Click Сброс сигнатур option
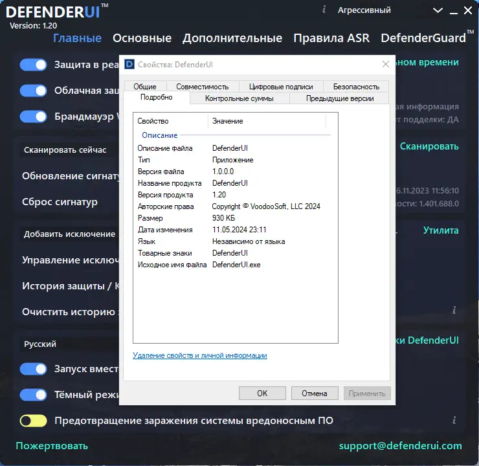 (60, 202)
